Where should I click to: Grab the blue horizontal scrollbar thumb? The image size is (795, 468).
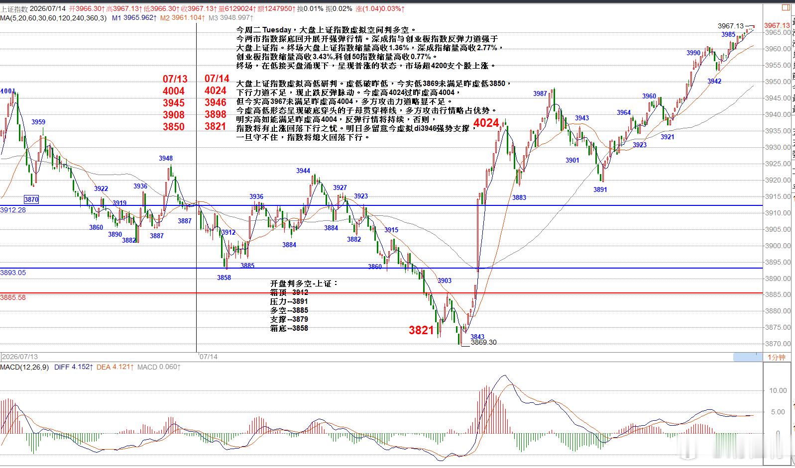[x=748, y=357]
